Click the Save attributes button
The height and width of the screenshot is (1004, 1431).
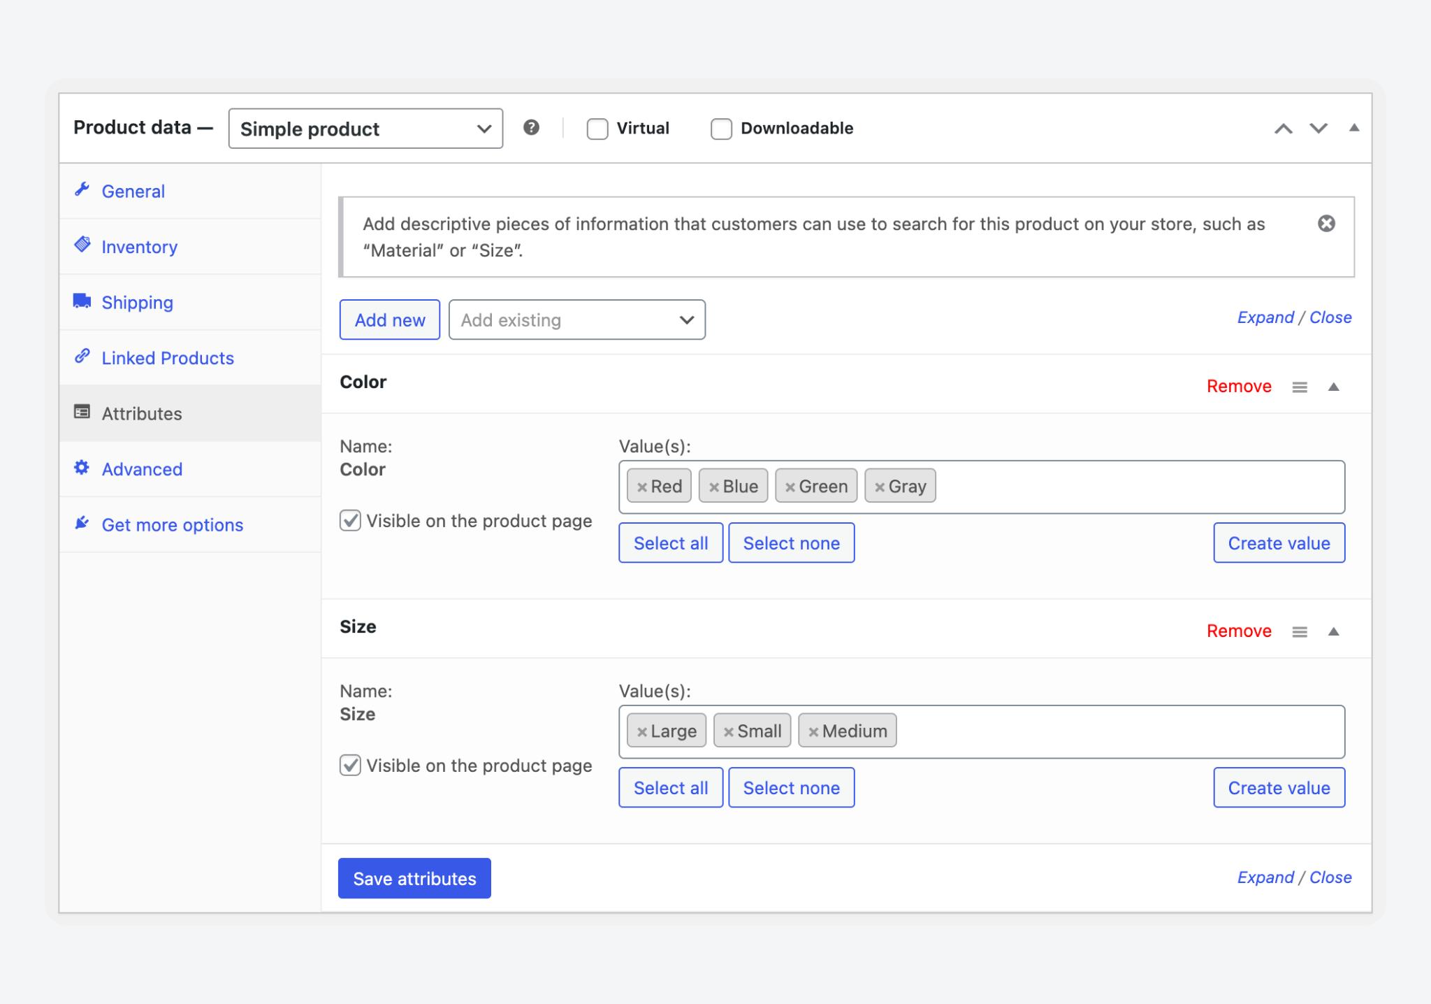coord(414,878)
